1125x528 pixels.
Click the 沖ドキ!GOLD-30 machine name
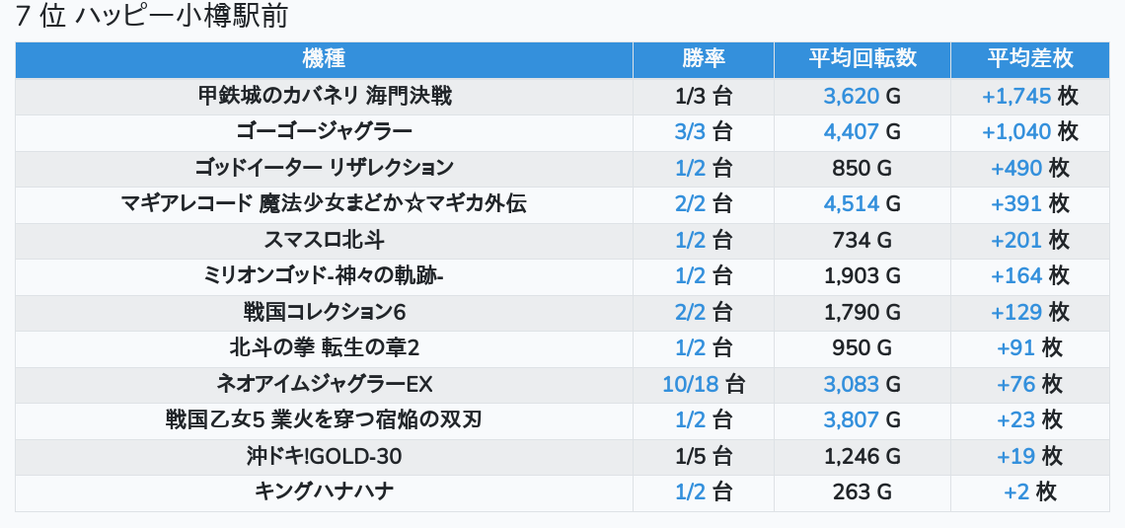pos(325,457)
